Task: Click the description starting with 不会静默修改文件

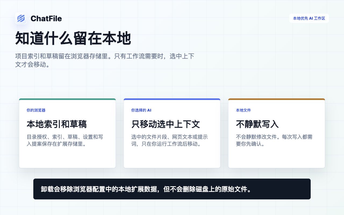Action: 274,140
